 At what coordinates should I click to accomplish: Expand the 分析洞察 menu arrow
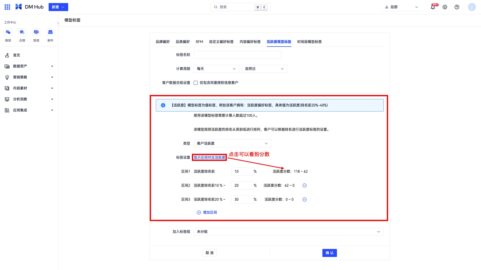click(52, 99)
